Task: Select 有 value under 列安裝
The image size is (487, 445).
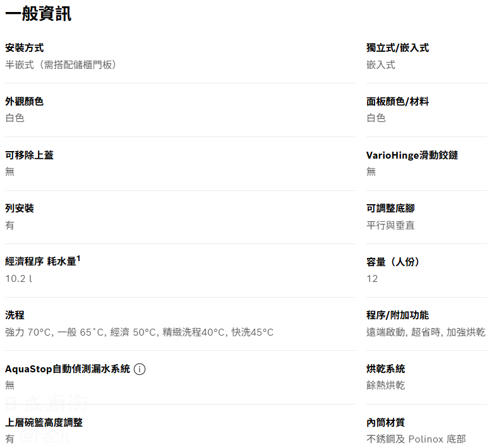Action: click(10, 225)
